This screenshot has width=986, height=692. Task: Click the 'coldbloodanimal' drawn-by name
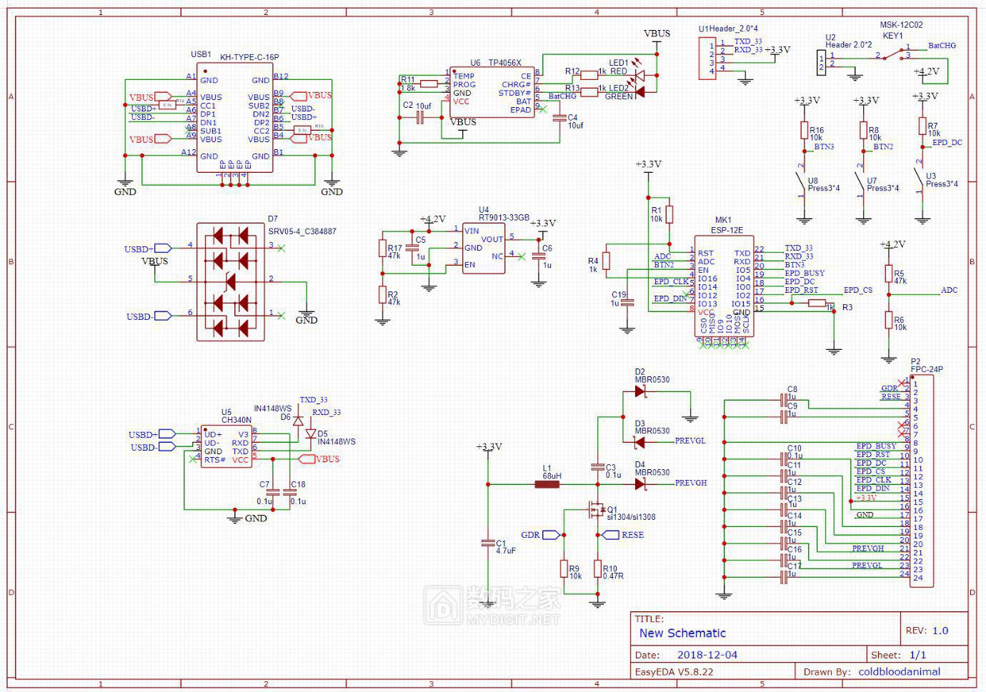[x=900, y=672]
